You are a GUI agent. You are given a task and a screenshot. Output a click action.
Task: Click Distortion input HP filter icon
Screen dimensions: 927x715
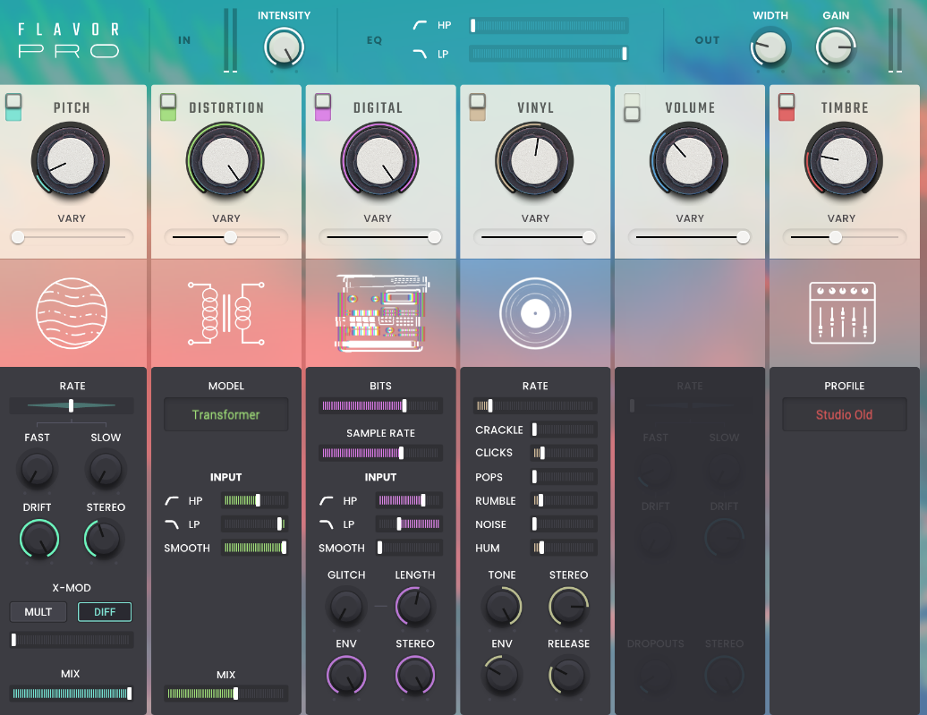[172, 501]
